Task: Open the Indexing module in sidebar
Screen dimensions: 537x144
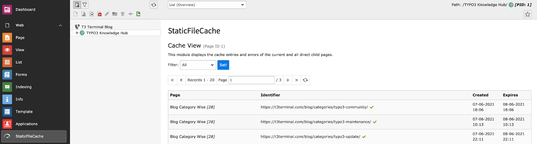Action: [x=23, y=87]
